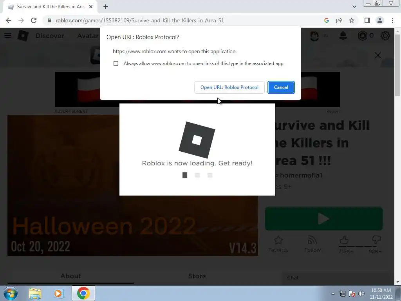
Task: Click the Action Center flag icon
Action: [x=352, y=294]
